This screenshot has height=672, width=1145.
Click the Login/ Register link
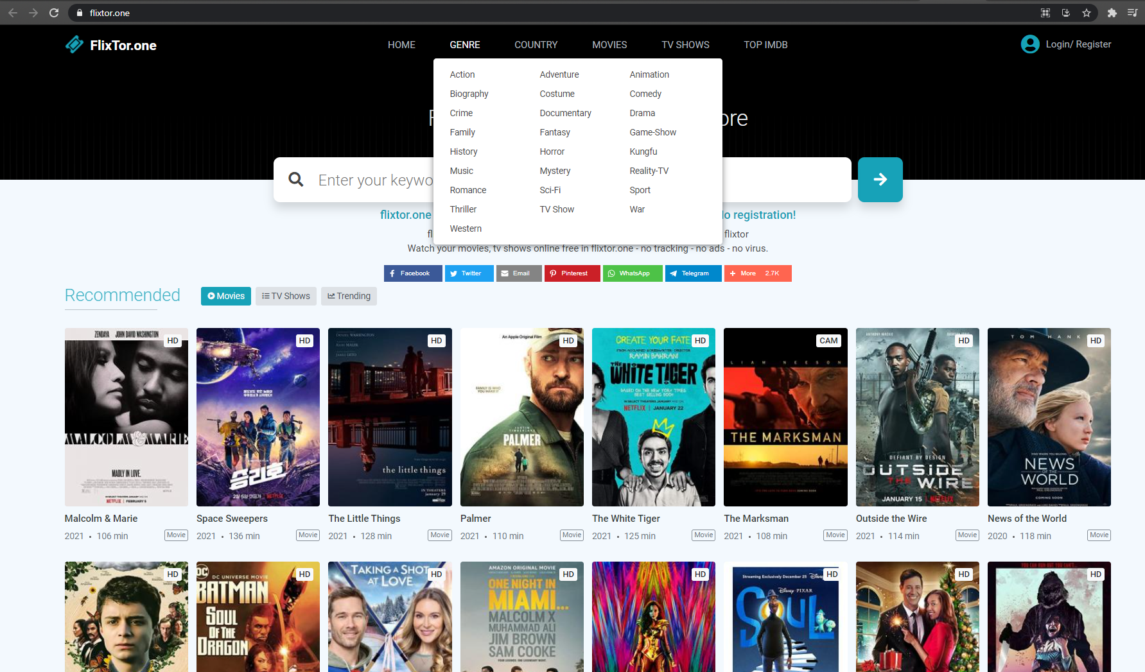pyautogui.click(x=1078, y=44)
